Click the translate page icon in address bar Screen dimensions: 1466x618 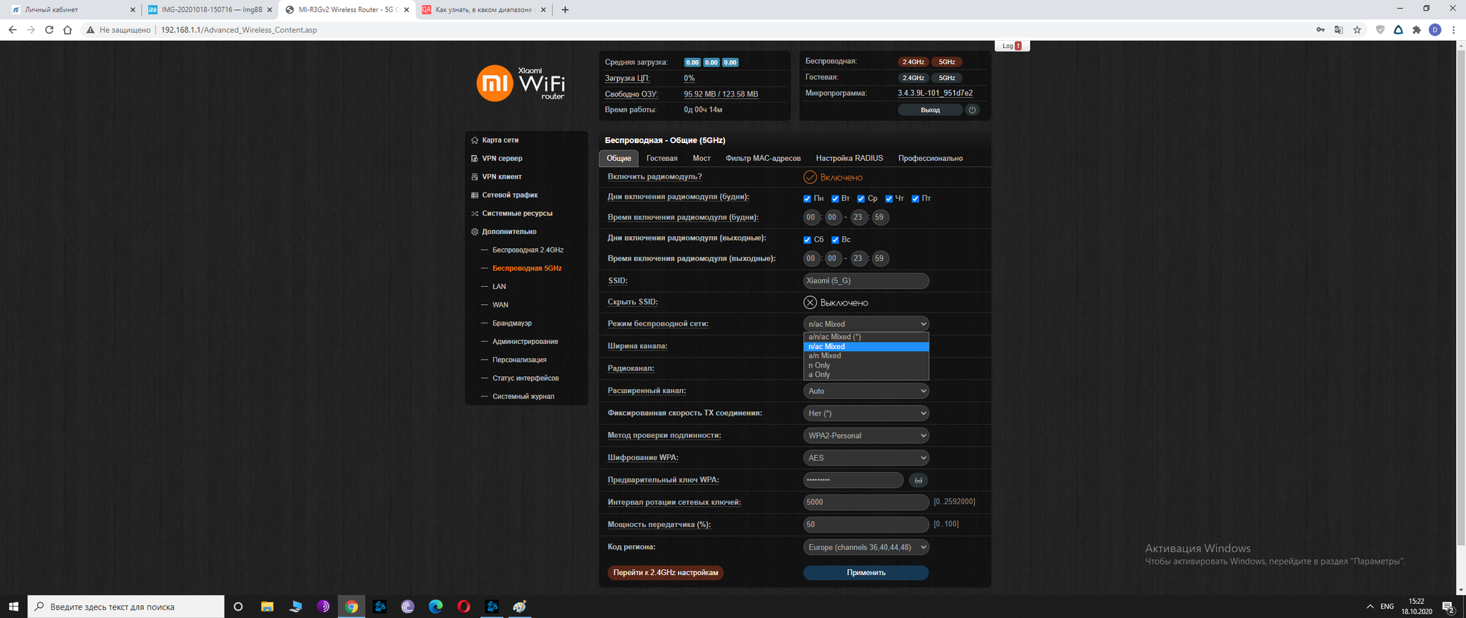tap(1339, 30)
